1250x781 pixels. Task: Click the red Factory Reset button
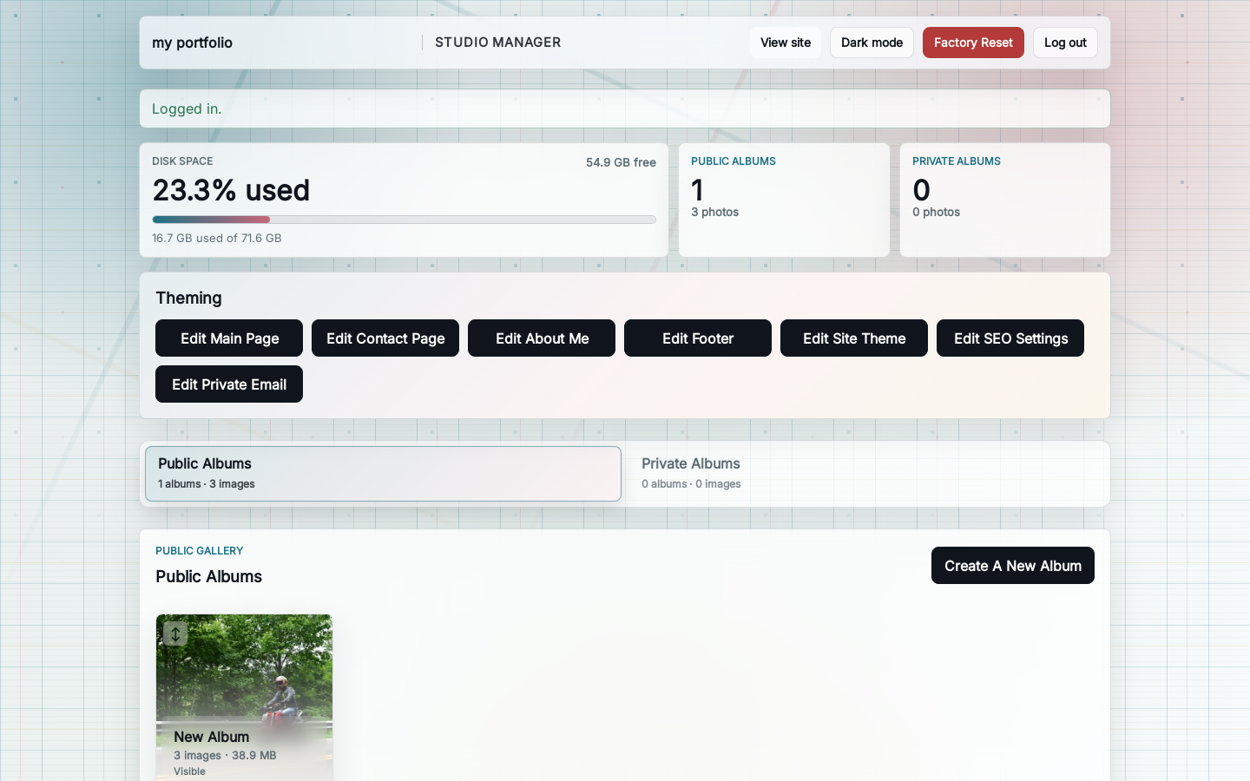pos(973,43)
